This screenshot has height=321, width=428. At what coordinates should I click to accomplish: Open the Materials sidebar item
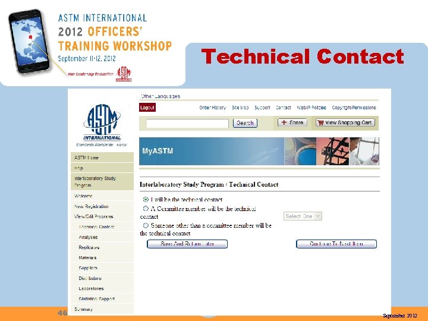(102, 257)
